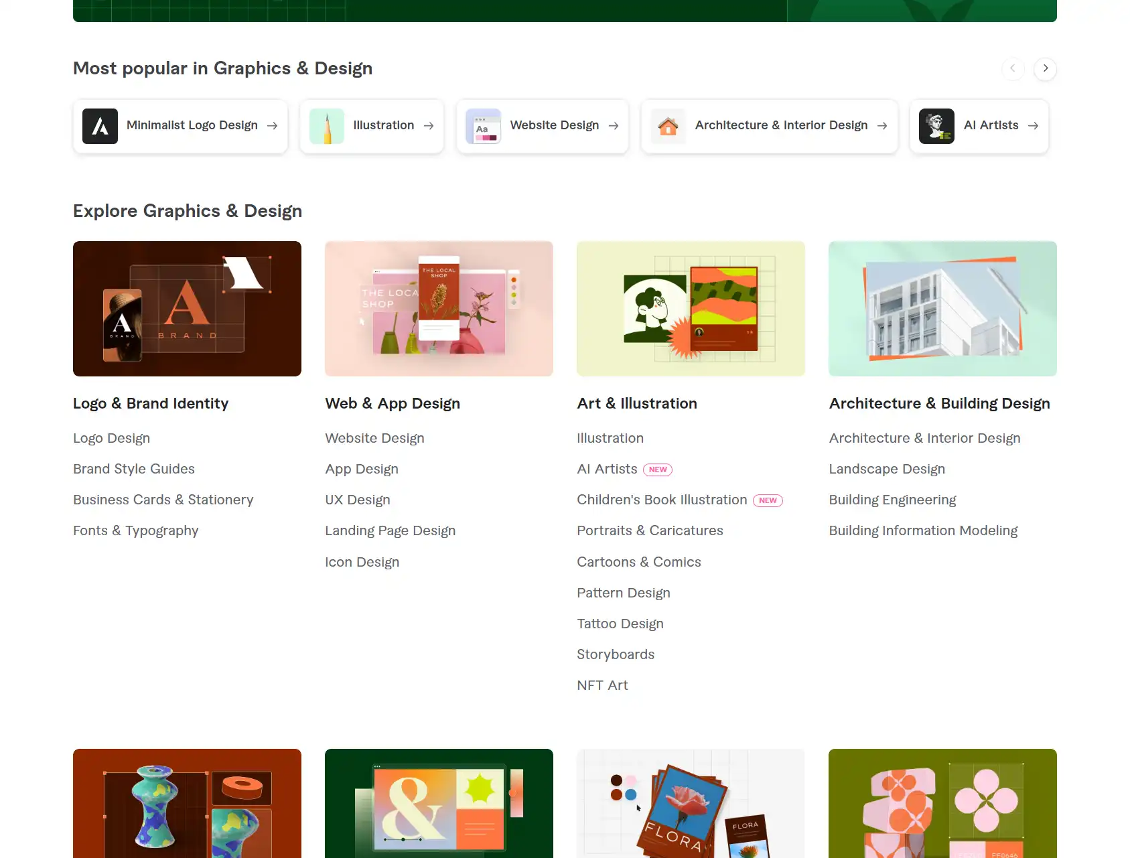Click arrow beside Architecture & Interior Design

882,126
